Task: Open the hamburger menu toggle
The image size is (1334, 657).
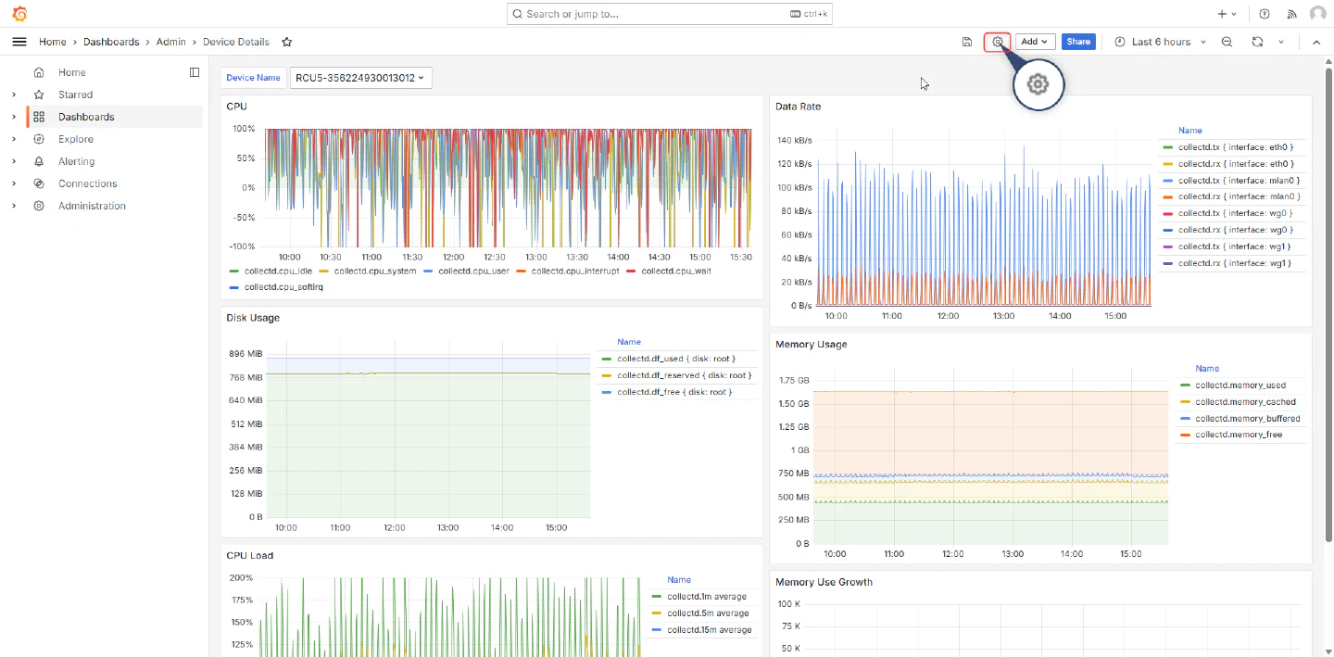Action: (x=19, y=42)
